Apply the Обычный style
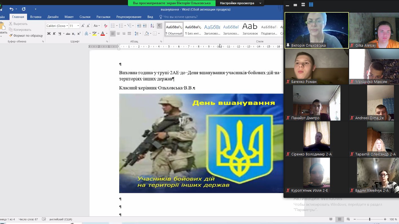The image size is (399, 224). pyautogui.click(x=174, y=29)
